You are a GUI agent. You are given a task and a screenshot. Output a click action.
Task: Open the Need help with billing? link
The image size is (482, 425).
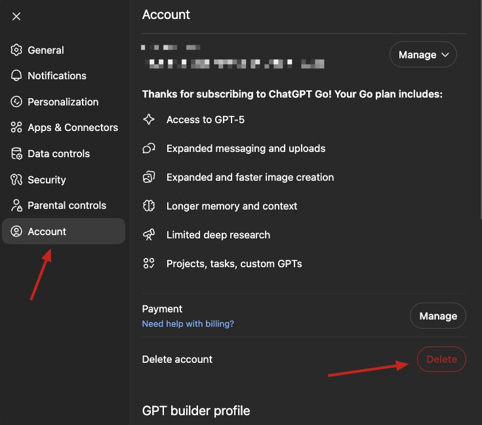coord(188,323)
